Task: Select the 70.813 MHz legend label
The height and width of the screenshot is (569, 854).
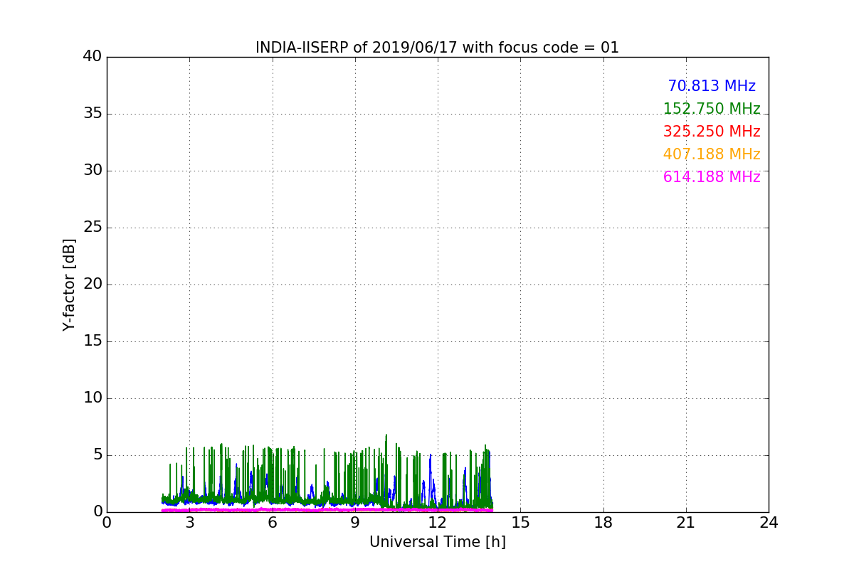Action: pyautogui.click(x=712, y=86)
